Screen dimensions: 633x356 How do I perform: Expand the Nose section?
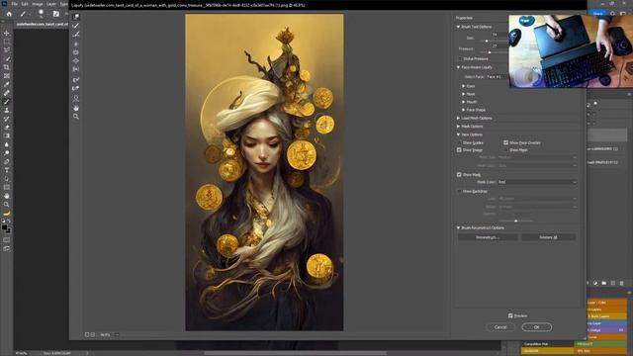464,94
